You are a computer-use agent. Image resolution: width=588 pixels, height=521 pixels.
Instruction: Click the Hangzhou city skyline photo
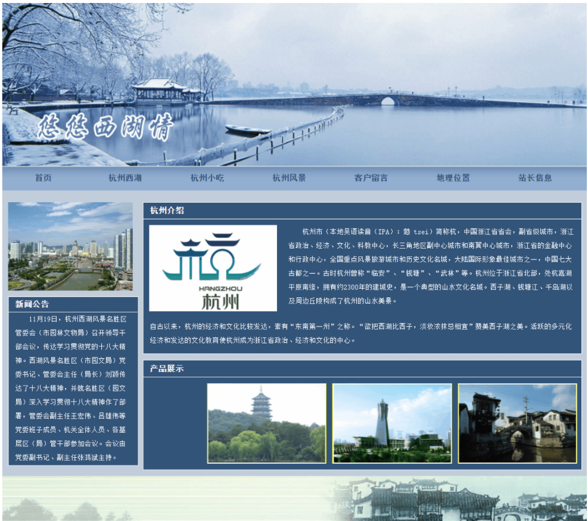70,246
